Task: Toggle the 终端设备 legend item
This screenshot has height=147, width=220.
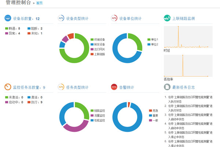Action: click(x=99, y=39)
